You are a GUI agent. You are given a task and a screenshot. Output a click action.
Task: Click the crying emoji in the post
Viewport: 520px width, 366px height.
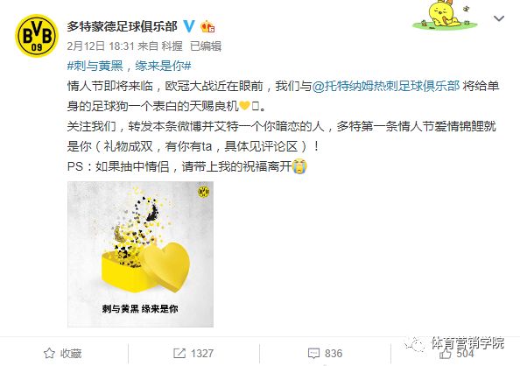point(299,166)
